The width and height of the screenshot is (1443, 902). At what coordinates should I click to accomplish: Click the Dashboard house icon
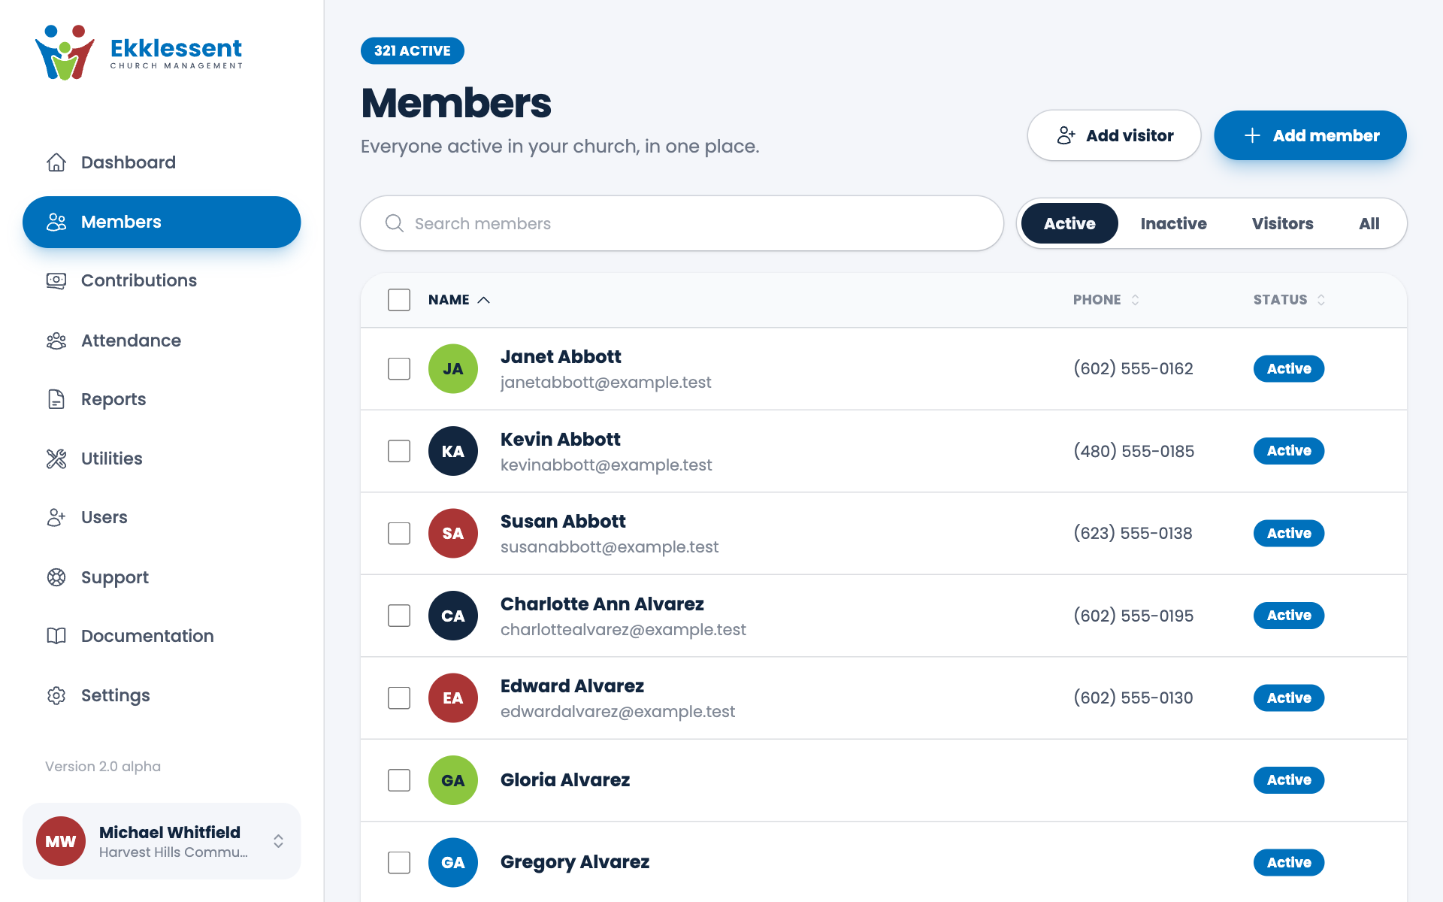point(56,162)
